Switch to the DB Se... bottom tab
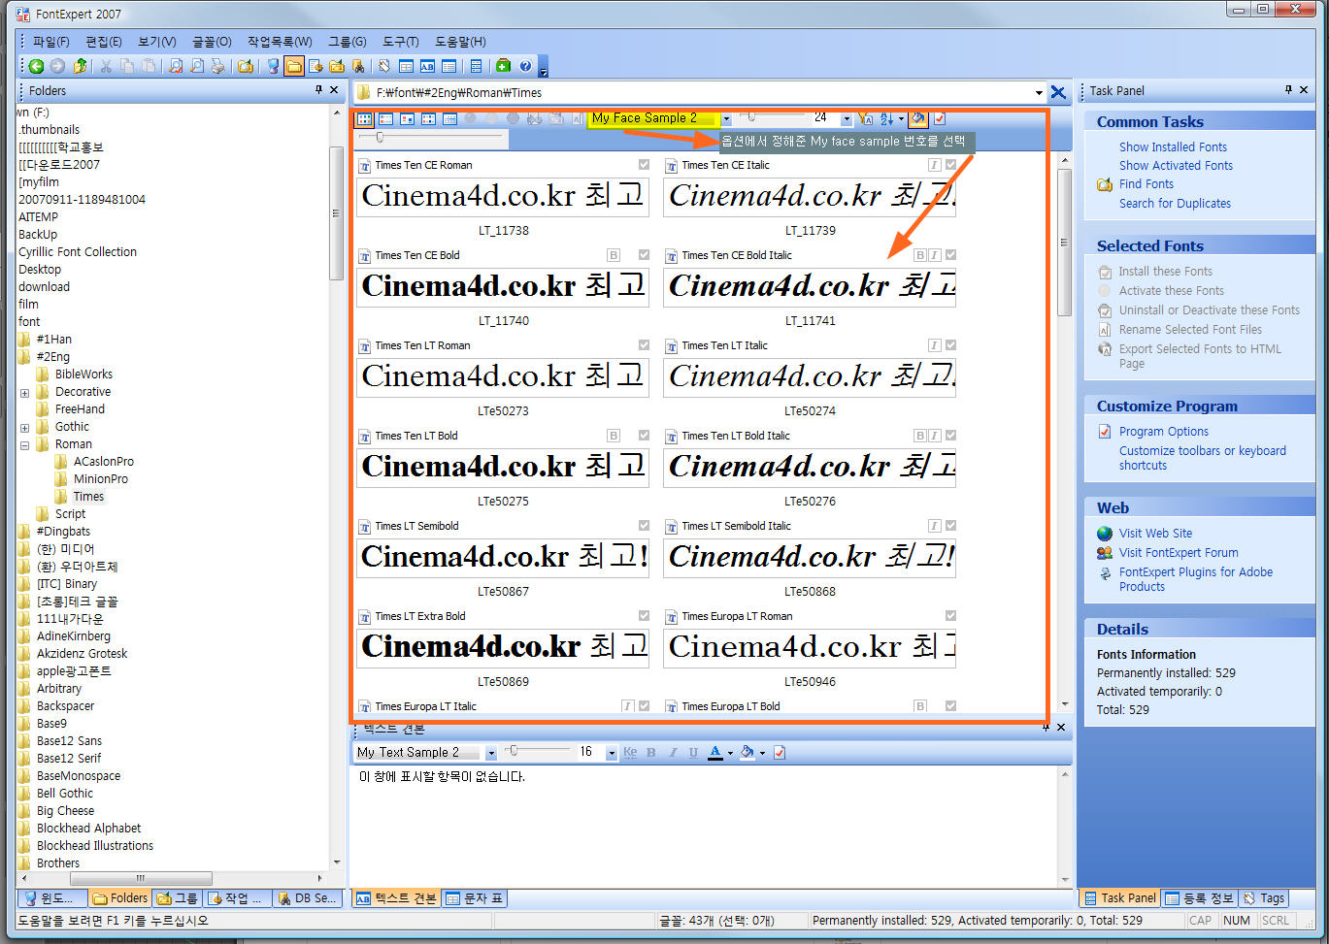 click(x=307, y=898)
